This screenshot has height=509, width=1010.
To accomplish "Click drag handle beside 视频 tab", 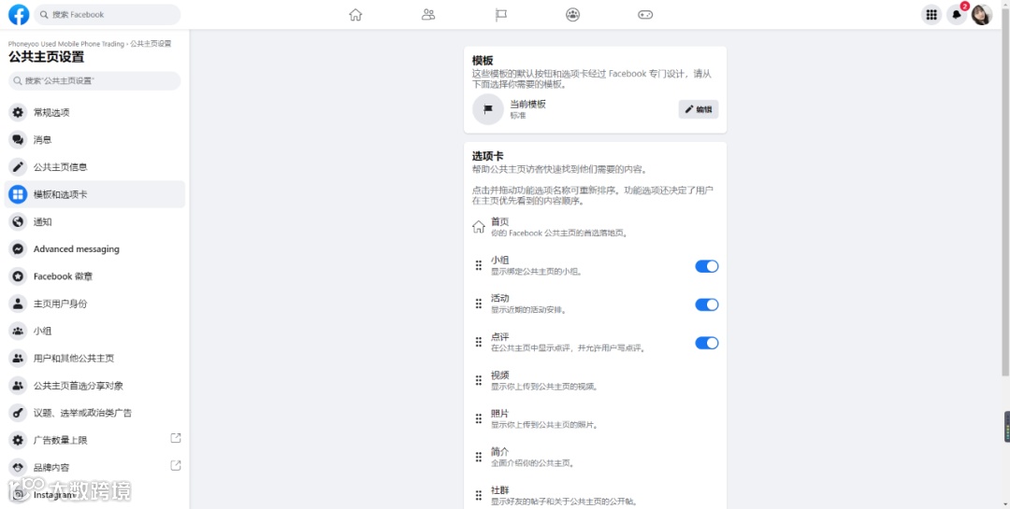I will (479, 380).
